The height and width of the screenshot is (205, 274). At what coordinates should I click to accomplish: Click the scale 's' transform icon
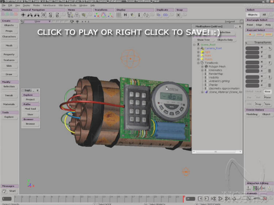click(x=270, y=48)
